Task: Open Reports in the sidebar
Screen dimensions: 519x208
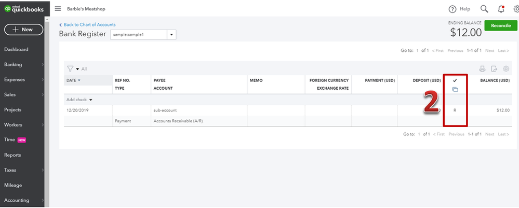Action: tap(12, 155)
